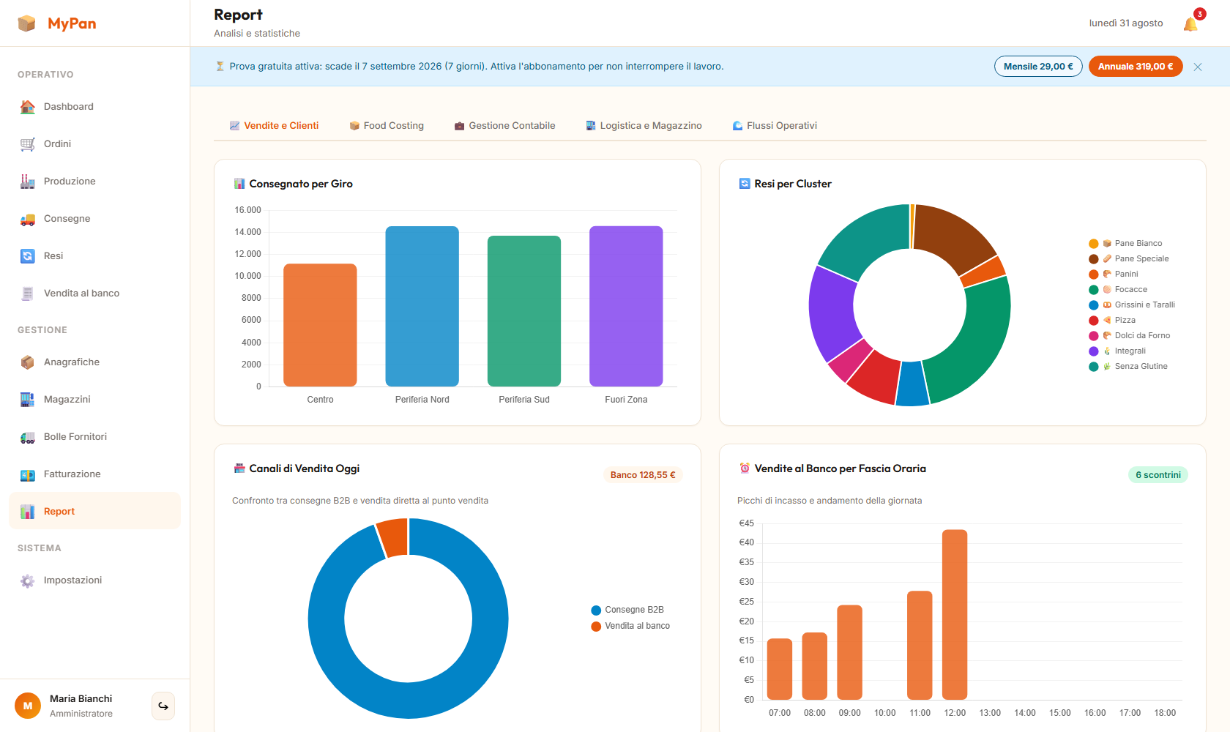The width and height of the screenshot is (1230, 732).
Task: Toggle the Integrali legend entry
Action: pos(1117,351)
